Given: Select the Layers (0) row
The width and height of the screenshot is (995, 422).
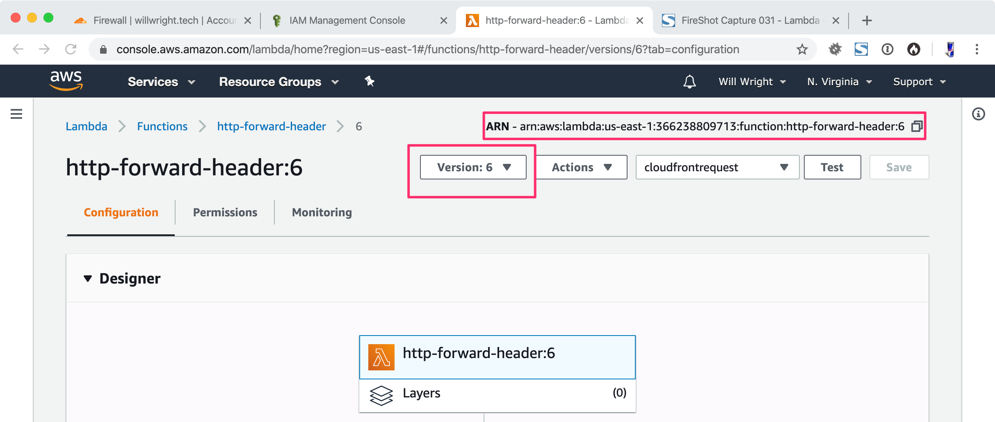Looking at the screenshot, I should [x=497, y=395].
